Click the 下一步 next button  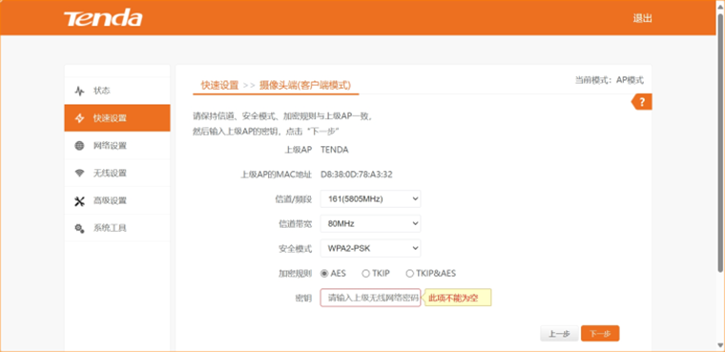pyautogui.click(x=600, y=334)
